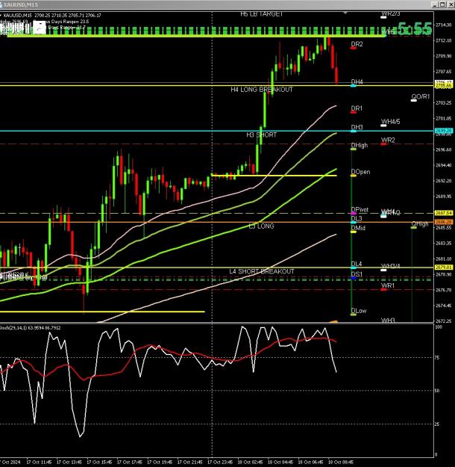The height and width of the screenshot is (467, 455).
Task: Click the 2714.30 price scale value
Action: (x=443, y=25)
